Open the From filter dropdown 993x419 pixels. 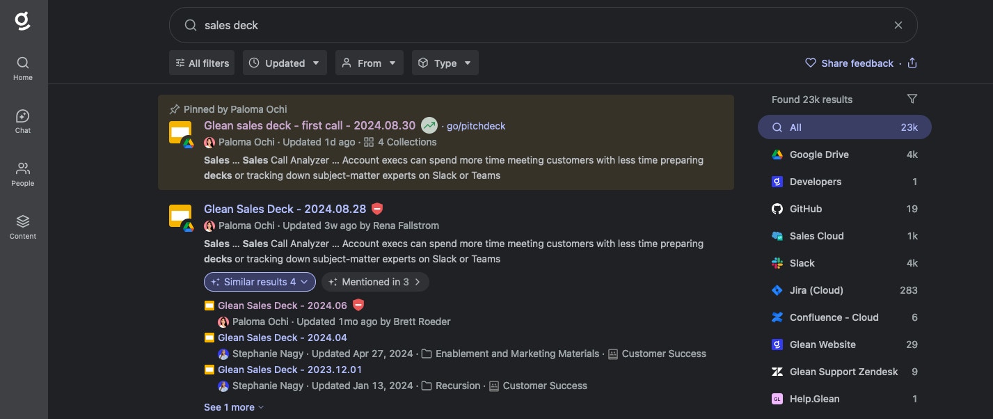click(x=370, y=63)
